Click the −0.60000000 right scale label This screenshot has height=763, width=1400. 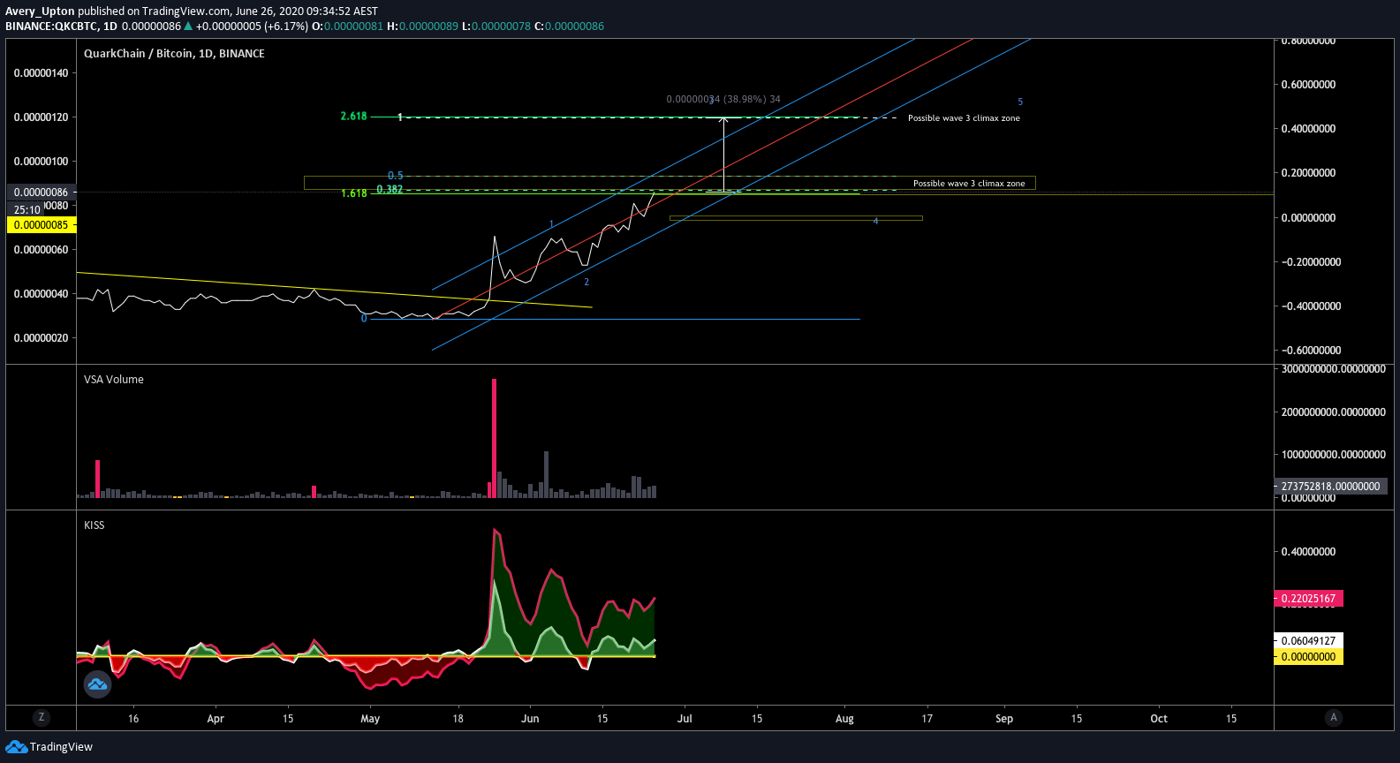click(1311, 351)
